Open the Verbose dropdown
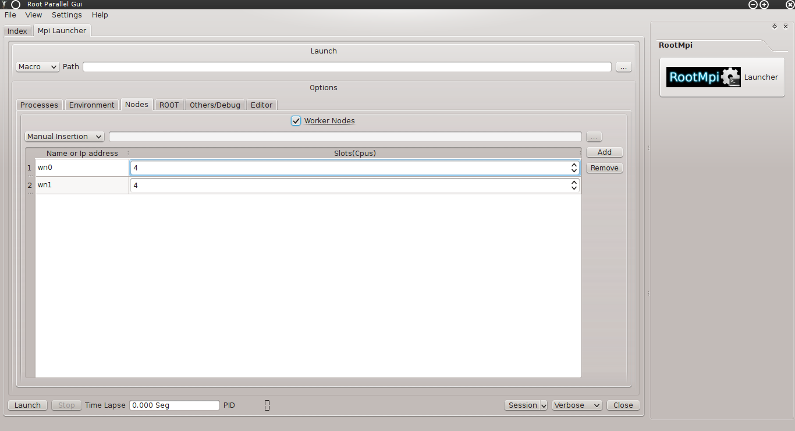This screenshot has width=795, height=431. pyautogui.click(x=577, y=405)
